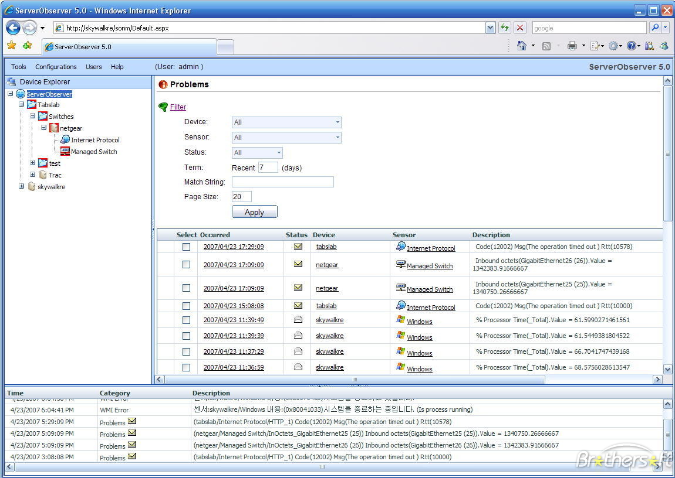Click the Device Explorer panel icon
This screenshot has height=478, width=675.
(x=12, y=81)
